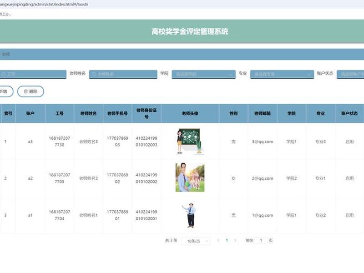Click the 索引 column header
The image size is (364, 273).
tap(8, 113)
